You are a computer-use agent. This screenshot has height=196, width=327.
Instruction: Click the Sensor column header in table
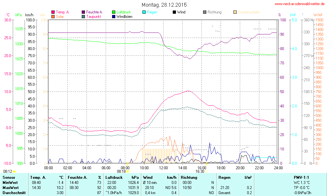tap(9, 177)
